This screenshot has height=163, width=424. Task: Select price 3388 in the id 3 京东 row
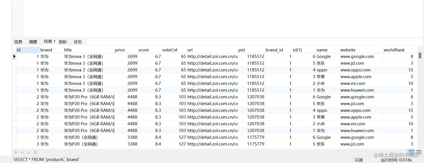126,144
